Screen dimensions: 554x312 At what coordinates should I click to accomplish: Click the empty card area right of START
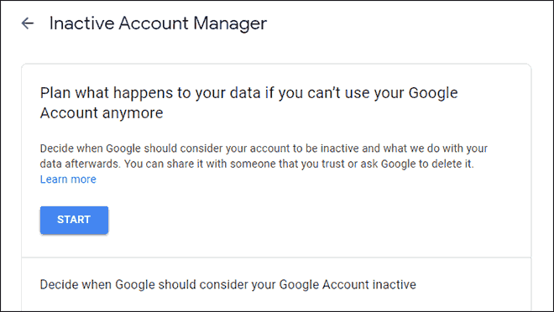[318, 220]
